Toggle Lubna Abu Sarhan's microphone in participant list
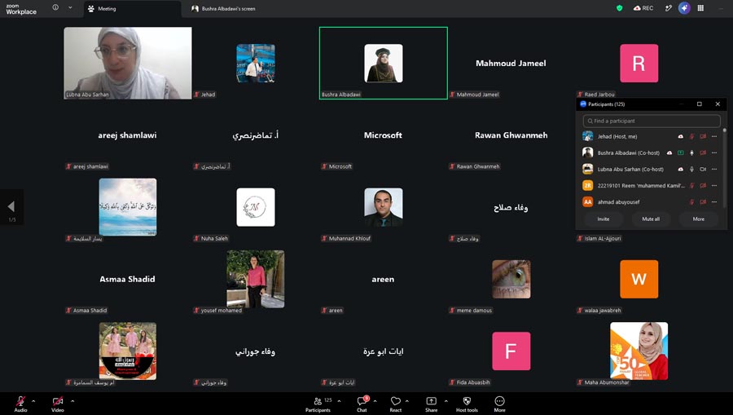This screenshot has width=733, height=415. click(691, 170)
